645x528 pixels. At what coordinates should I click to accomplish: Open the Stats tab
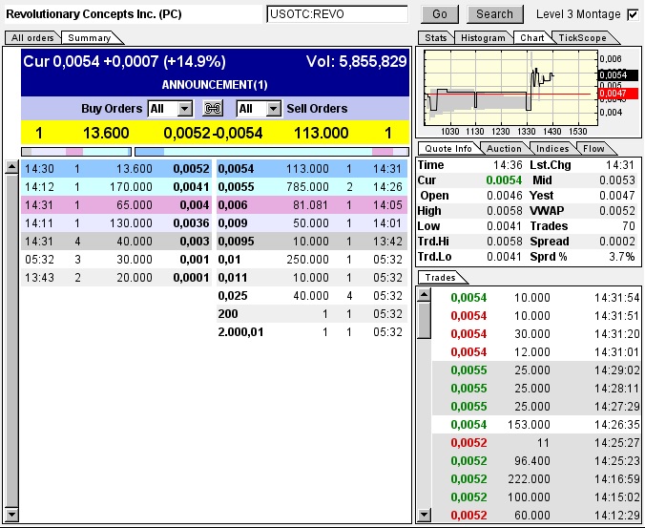436,38
